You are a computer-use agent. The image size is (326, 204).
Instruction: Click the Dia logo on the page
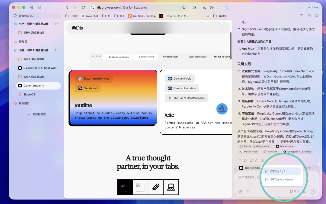coord(77,28)
